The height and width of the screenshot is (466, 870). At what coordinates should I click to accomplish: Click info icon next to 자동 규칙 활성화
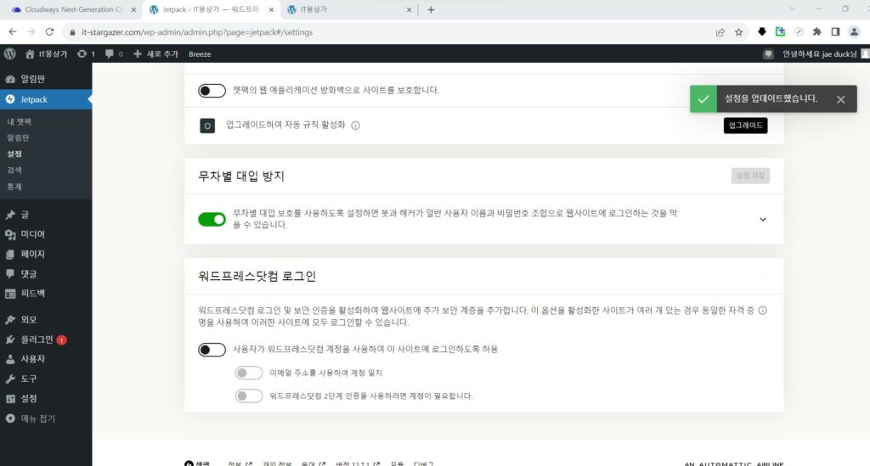click(x=356, y=126)
